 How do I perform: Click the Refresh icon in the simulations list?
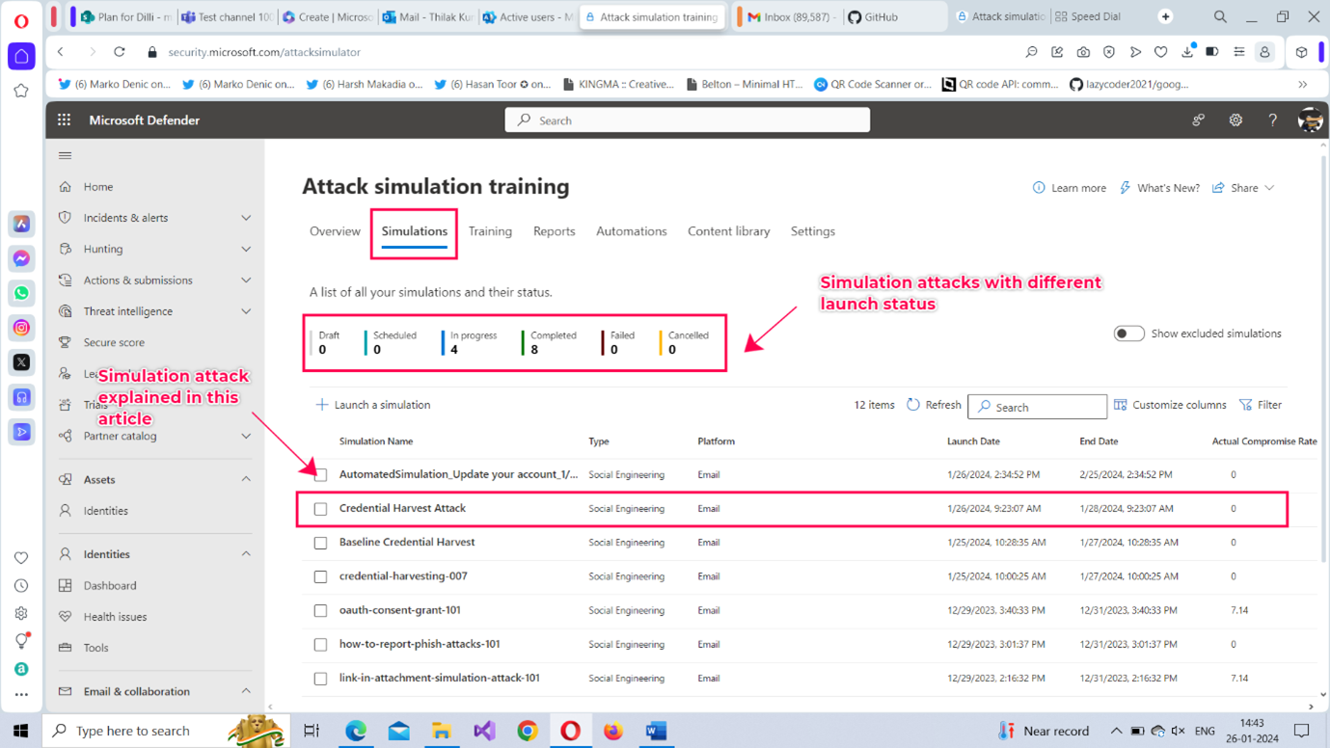[x=913, y=405]
